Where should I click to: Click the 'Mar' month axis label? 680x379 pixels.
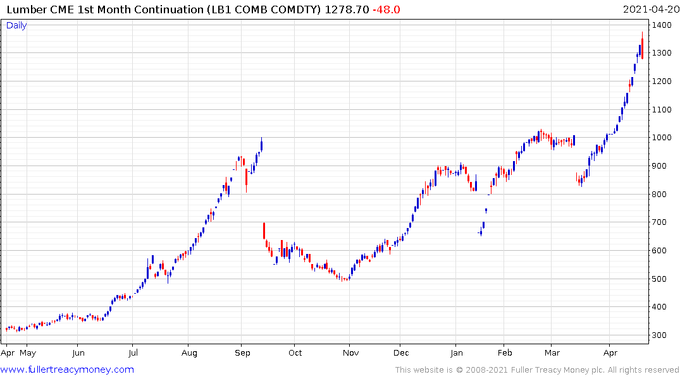tap(552, 353)
